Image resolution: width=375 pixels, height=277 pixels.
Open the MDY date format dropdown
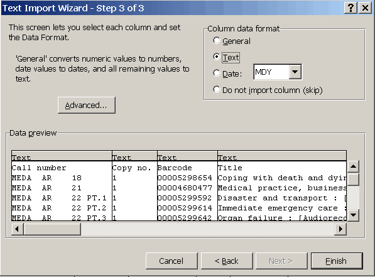295,72
